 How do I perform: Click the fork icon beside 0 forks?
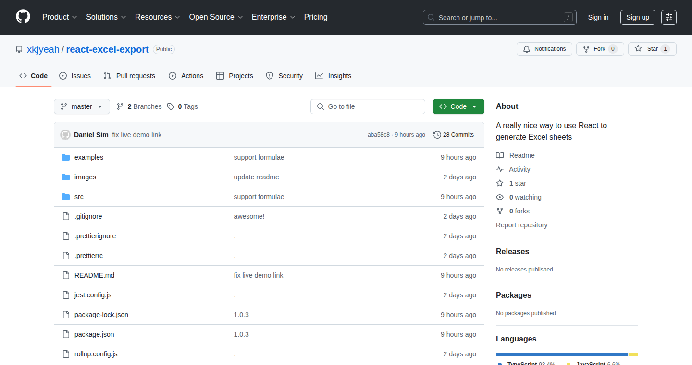[x=500, y=211]
